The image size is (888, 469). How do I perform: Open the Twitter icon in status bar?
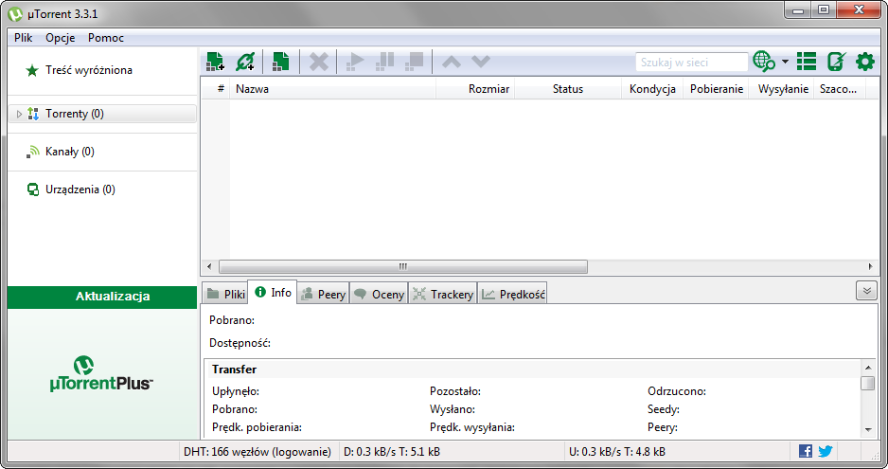pyautogui.click(x=825, y=451)
